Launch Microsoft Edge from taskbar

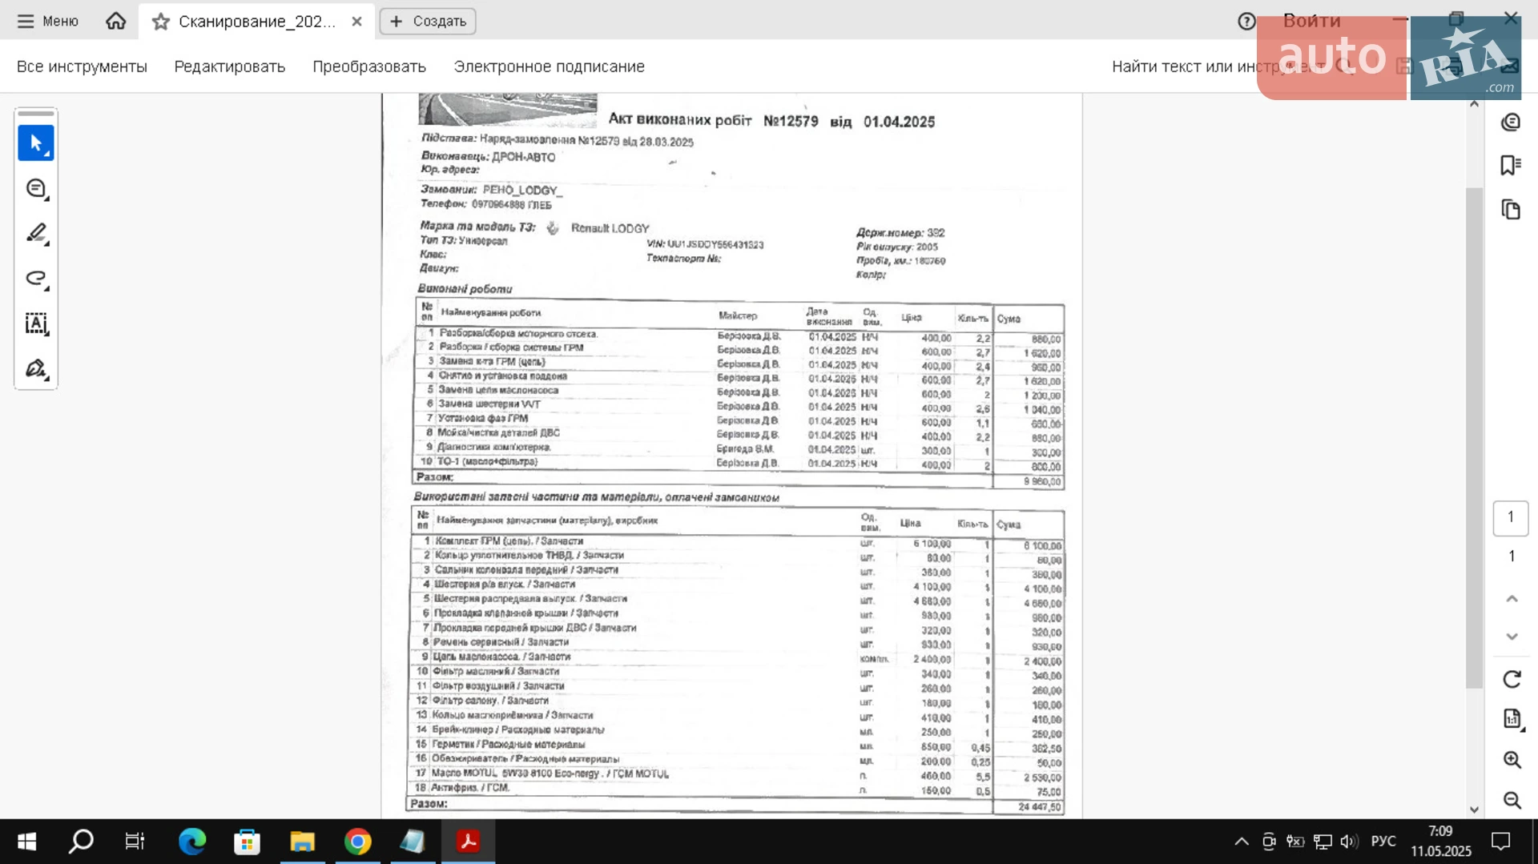coord(192,842)
